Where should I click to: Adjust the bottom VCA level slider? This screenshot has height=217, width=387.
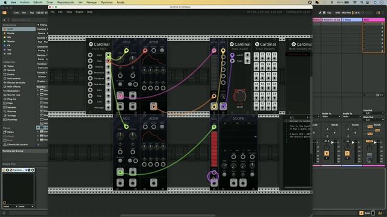(x=214, y=149)
